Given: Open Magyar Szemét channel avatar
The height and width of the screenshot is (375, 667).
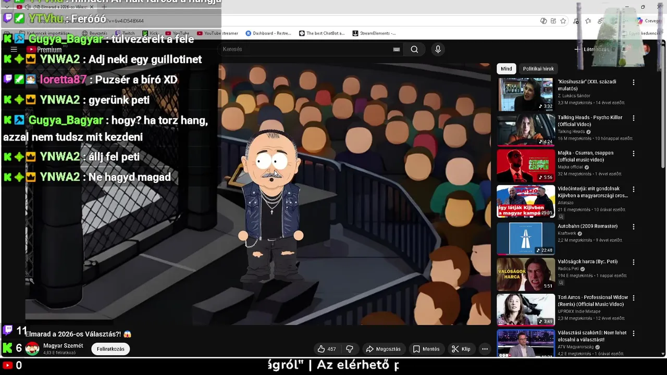Looking at the screenshot, I should pos(32,349).
